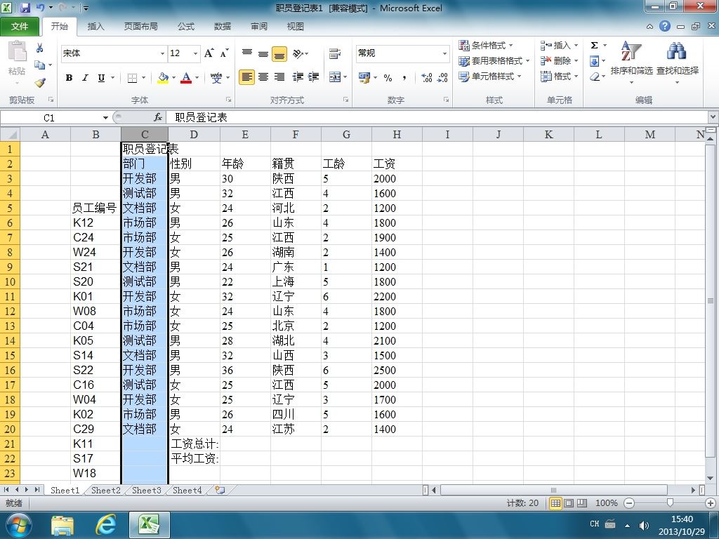
Task: Click Format cells (格式) button
Action: [559, 76]
